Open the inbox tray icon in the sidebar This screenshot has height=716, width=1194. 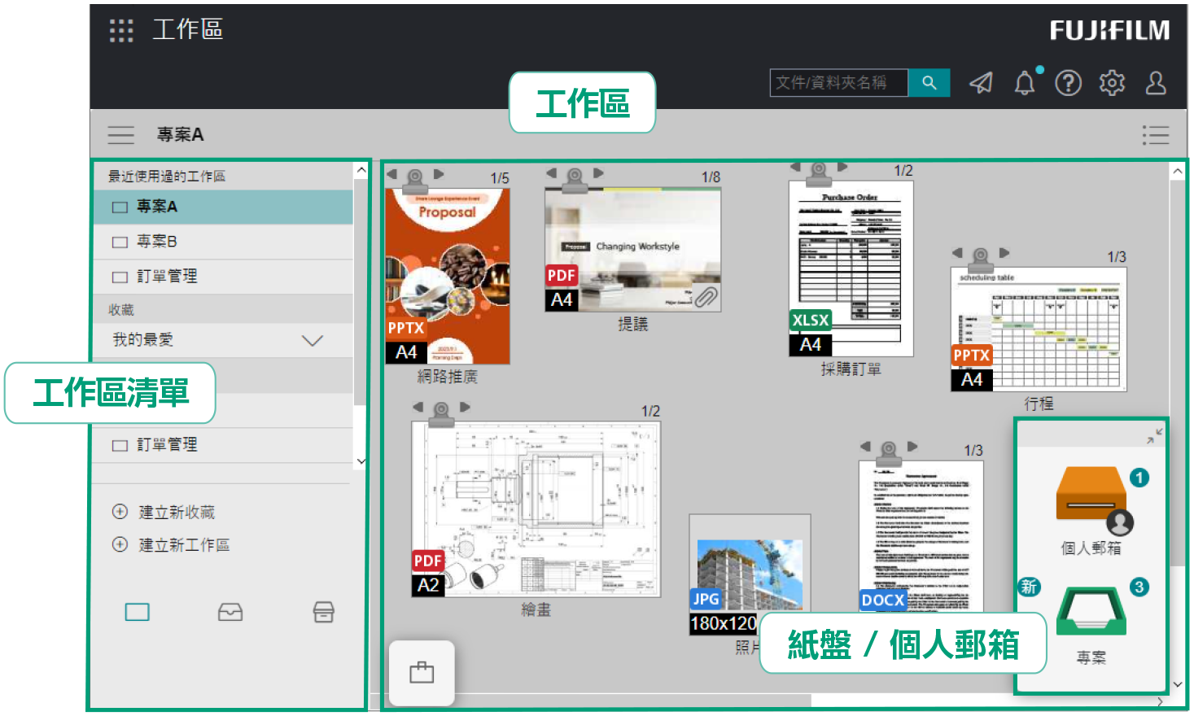click(x=230, y=611)
